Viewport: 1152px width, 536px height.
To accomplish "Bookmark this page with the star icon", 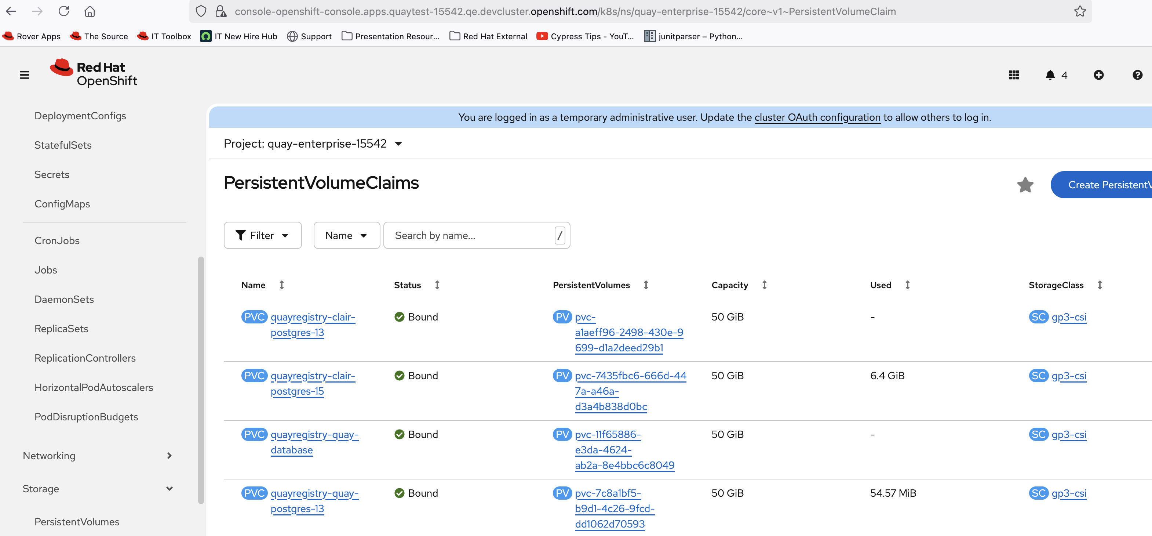I will click(x=1080, y=11).
